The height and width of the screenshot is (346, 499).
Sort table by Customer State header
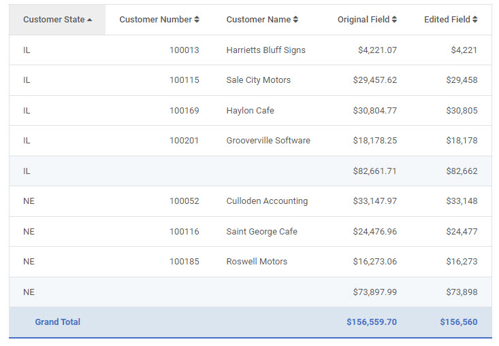tap(54, 20)
